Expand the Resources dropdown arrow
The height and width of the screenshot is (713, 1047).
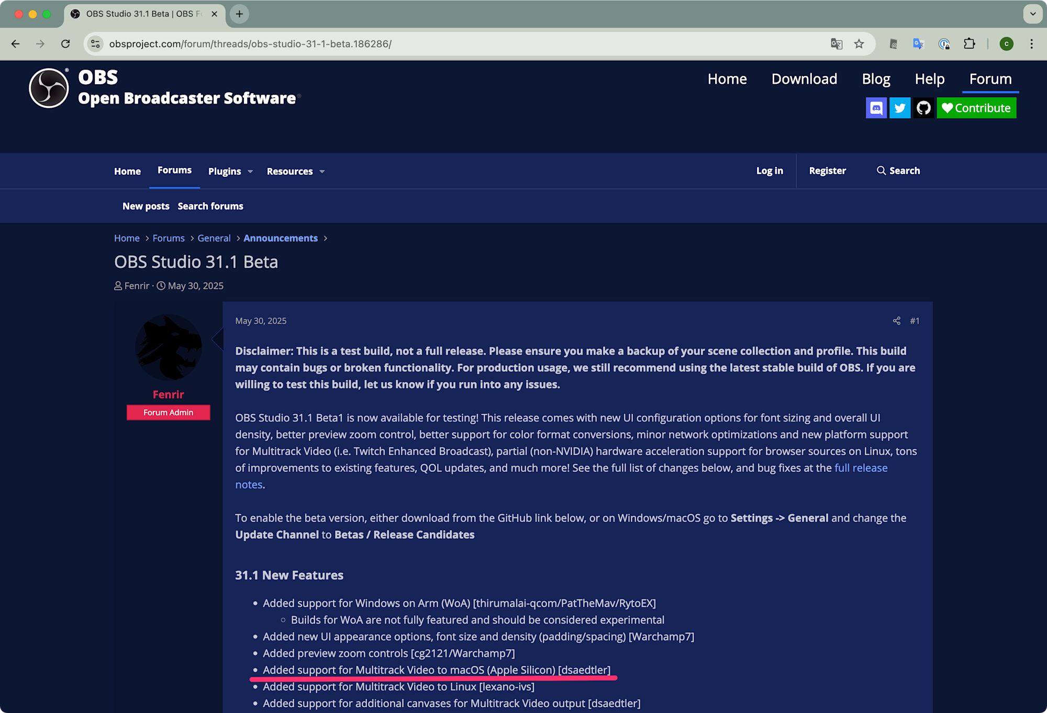322,172
